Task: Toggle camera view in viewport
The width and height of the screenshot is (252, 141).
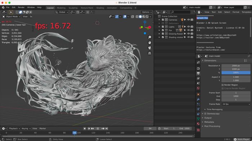Action: (x=150, y=48)
